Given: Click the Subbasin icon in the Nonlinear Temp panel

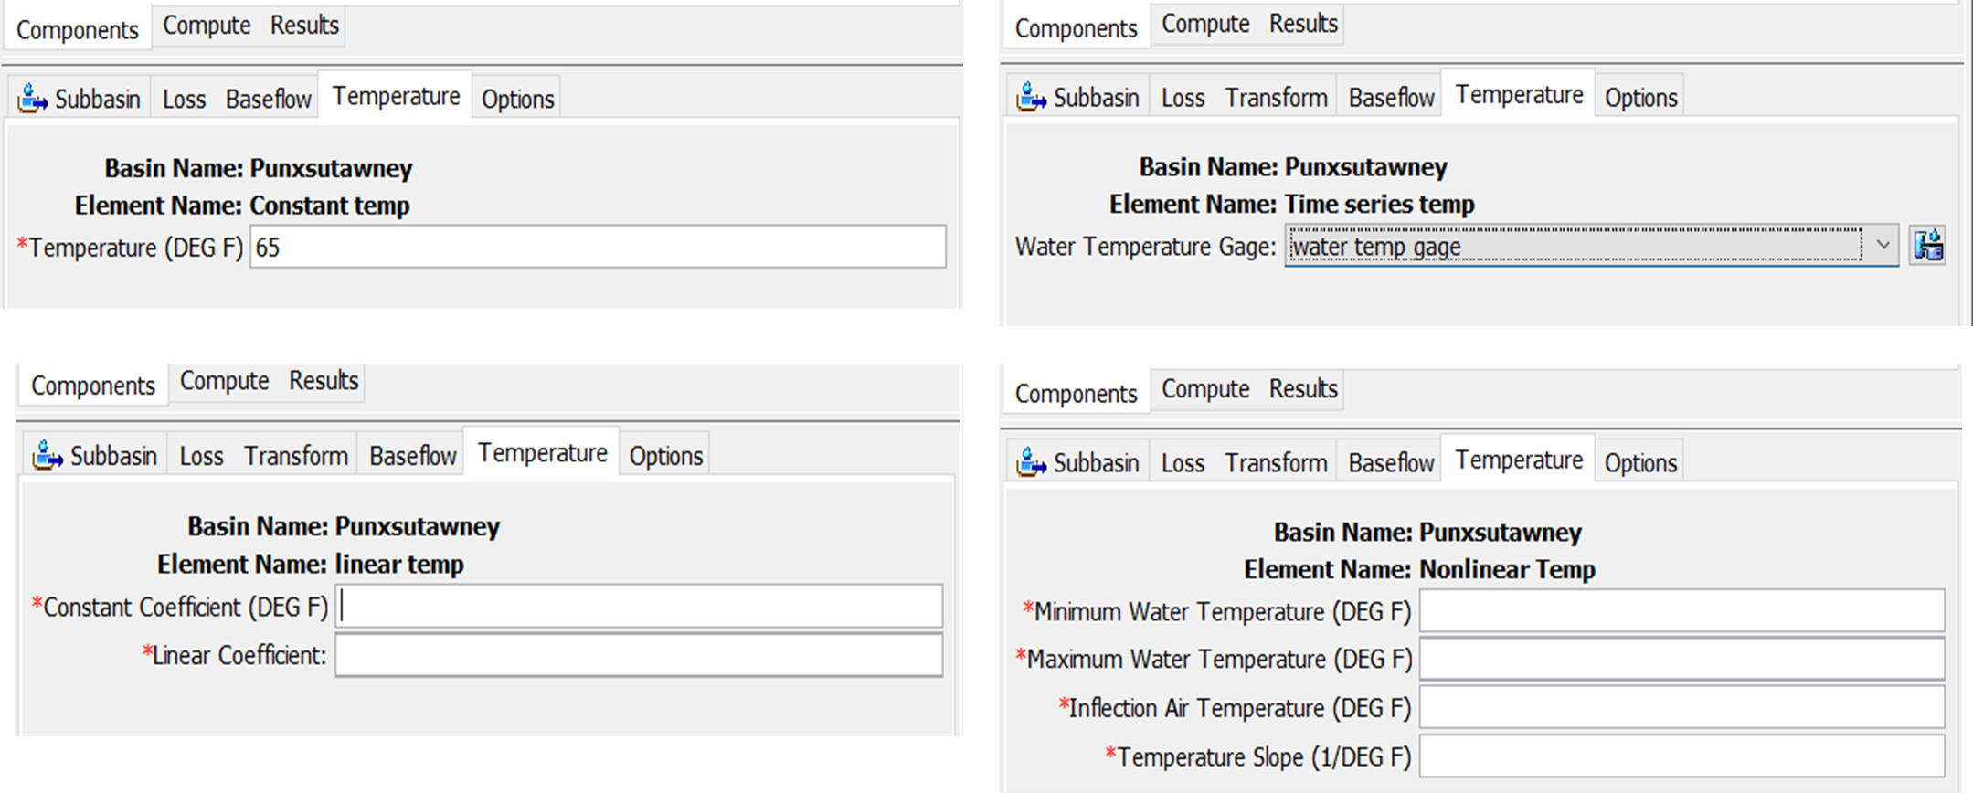Looking at the screenshot, I should pyautogui.click(x=1032, y=461).
